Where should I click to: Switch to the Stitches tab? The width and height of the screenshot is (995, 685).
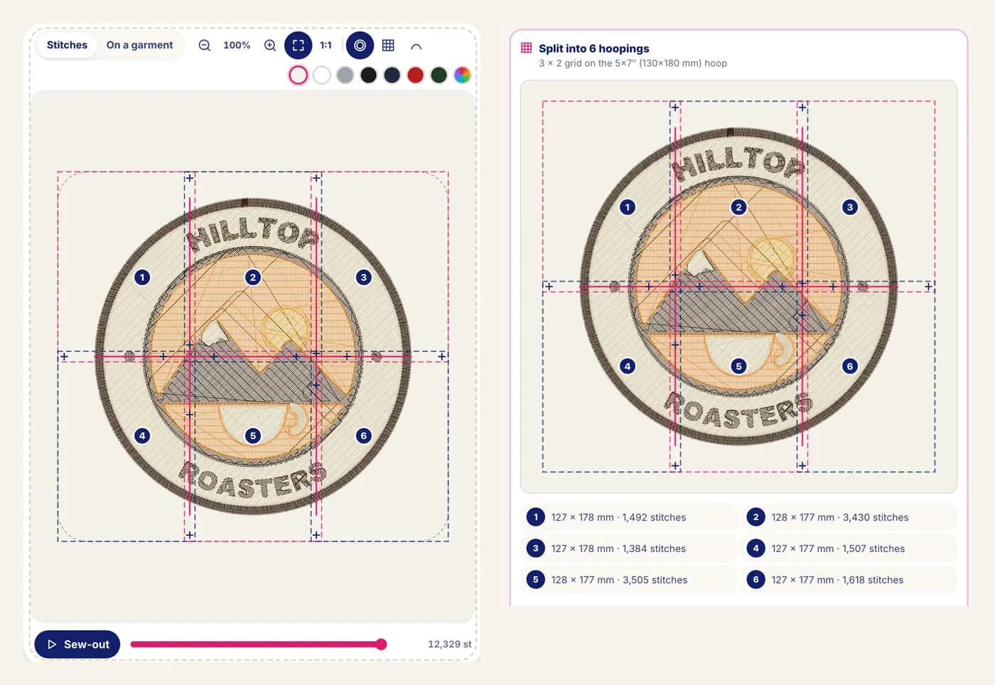pyautogui.click(x=67, y=45)
